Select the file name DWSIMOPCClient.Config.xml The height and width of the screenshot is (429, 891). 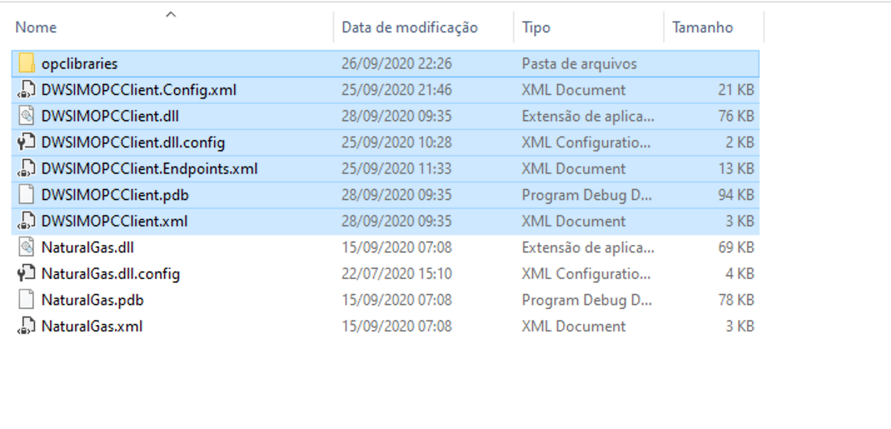(x=139, y=90)
